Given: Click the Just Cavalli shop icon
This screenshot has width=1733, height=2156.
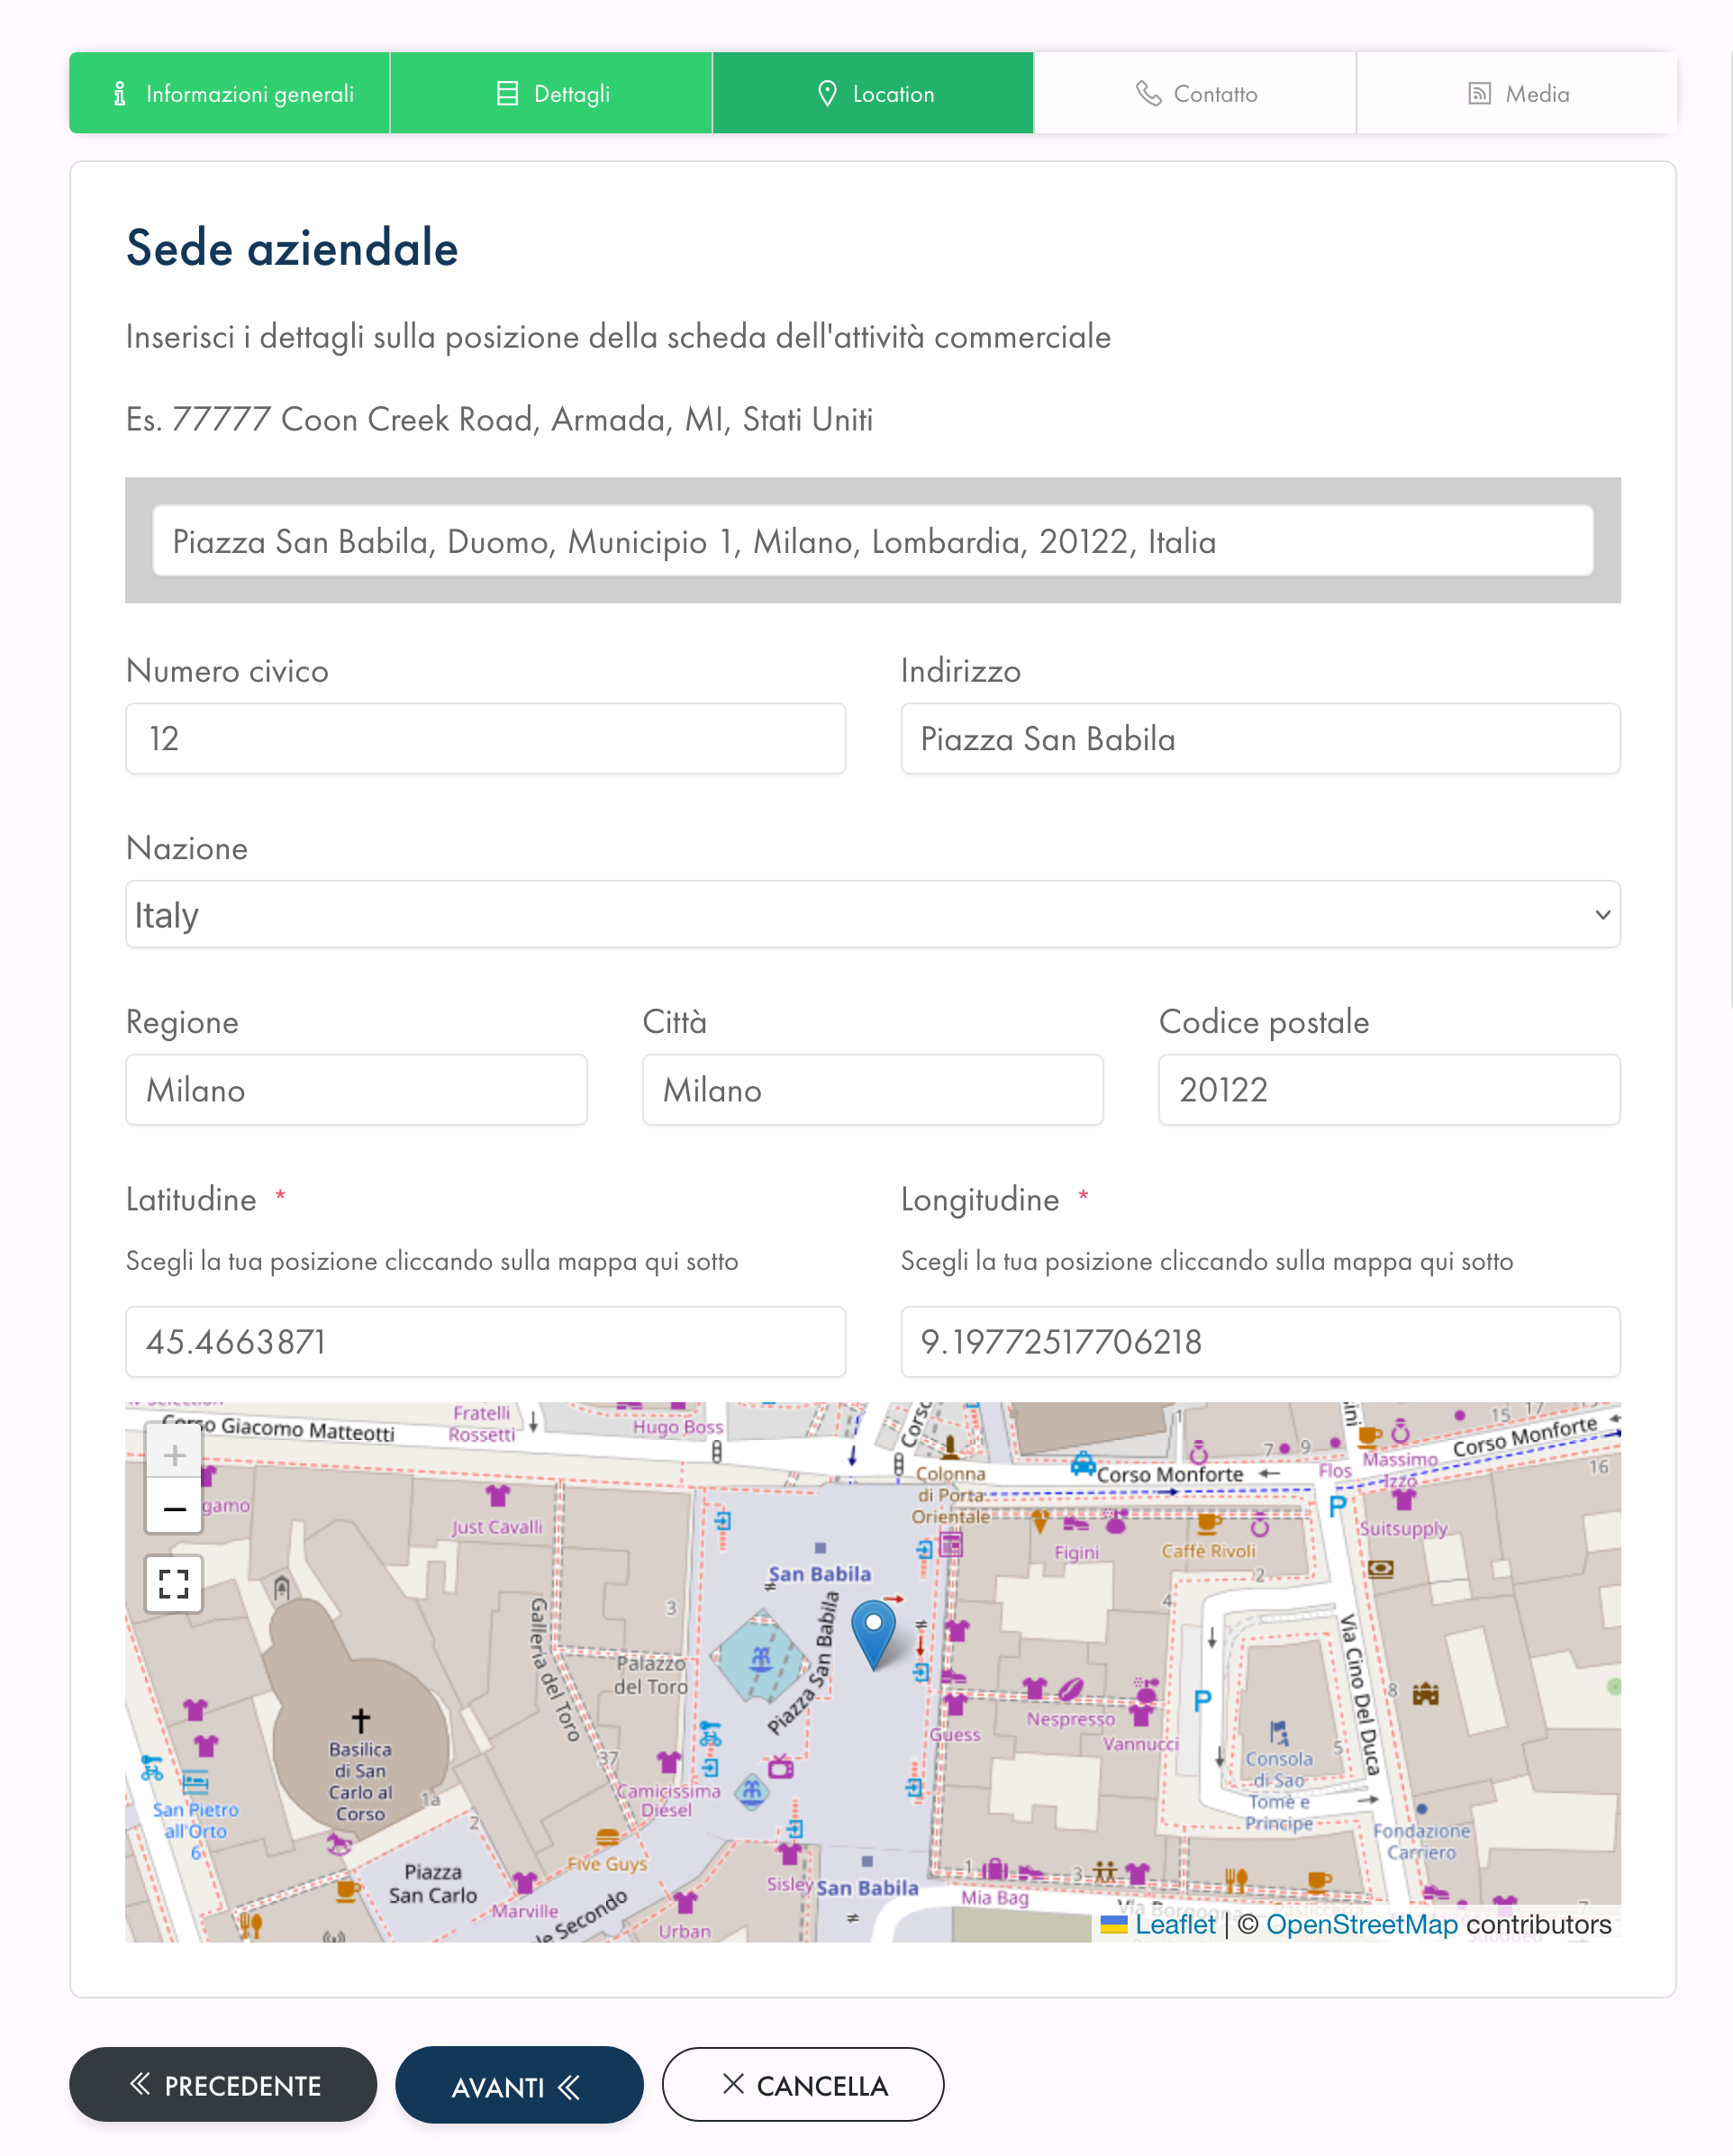Looking at the screenshot, I should pos(497,1496).
